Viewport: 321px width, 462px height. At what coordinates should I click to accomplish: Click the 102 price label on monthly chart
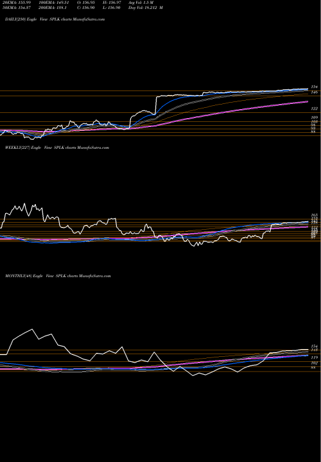coord(314,363)
